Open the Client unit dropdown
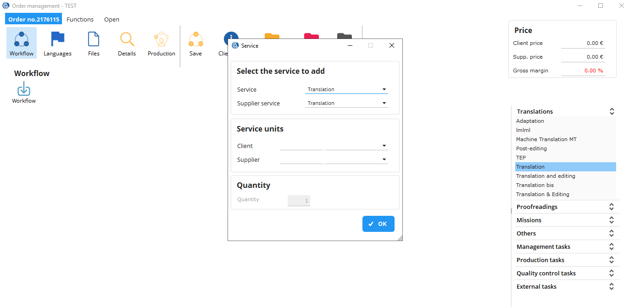This screenshot has width=629, height=307. click(356, 146)
